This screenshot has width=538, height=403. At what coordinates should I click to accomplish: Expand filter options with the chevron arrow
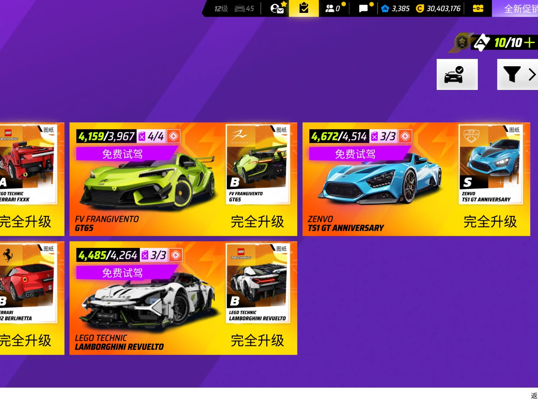[x=532, y=74]
